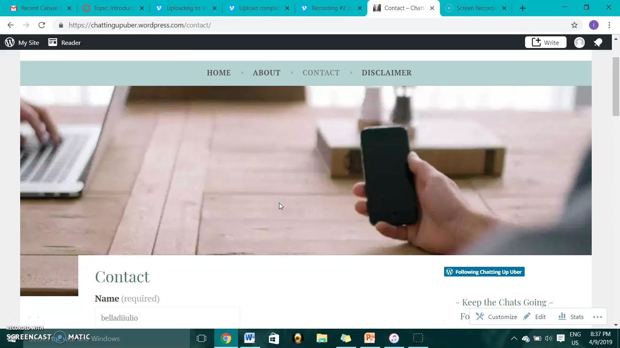Screen dimensions: 620x348
Task: Click the Write new post button
Action: point(546,42)
